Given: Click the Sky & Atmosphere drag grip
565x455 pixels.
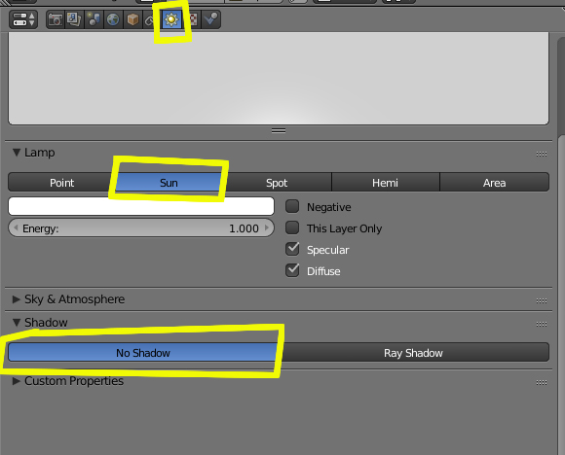Looking at the screenshot, I should point(542,300).
